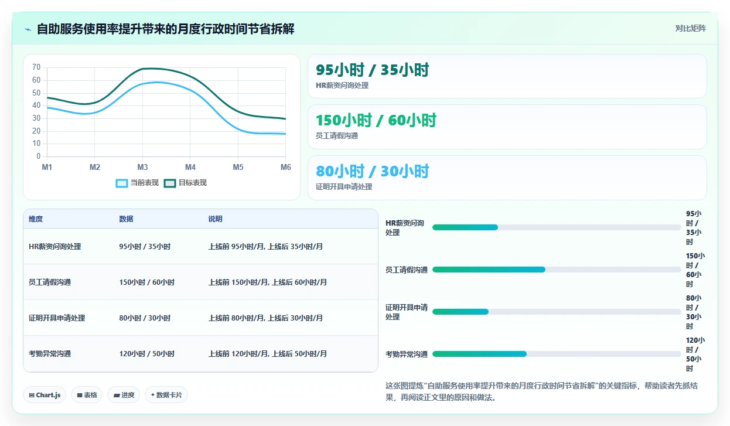Select the 员工请假沟通 table row name
Image resolution: width=730 pixels, height=426 pixels.
pos(50,282)
